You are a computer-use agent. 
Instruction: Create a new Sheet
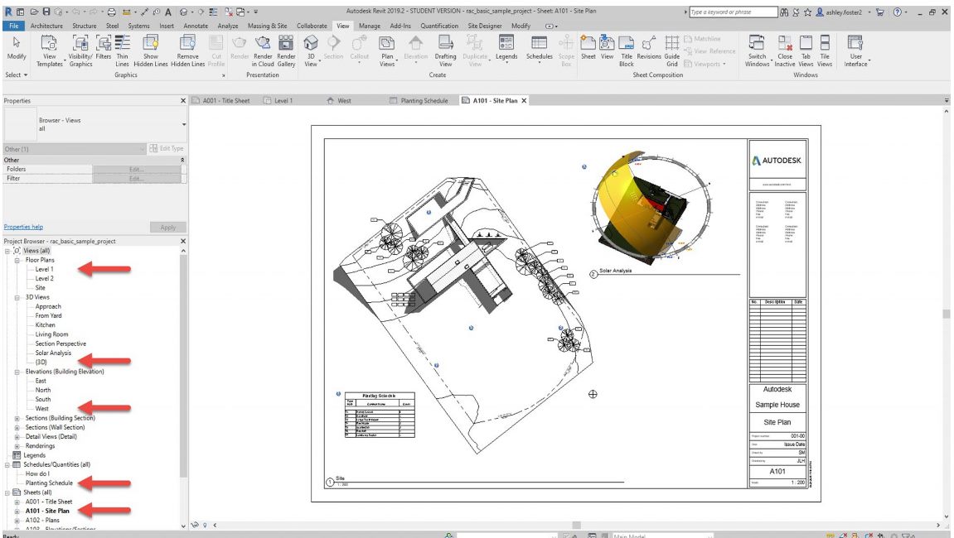pyautogui.click(x=588, y=47)
